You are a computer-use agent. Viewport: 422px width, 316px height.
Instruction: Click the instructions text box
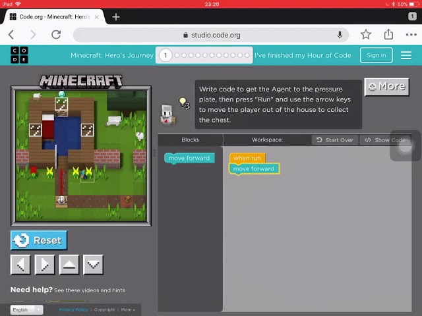(278, 104)
